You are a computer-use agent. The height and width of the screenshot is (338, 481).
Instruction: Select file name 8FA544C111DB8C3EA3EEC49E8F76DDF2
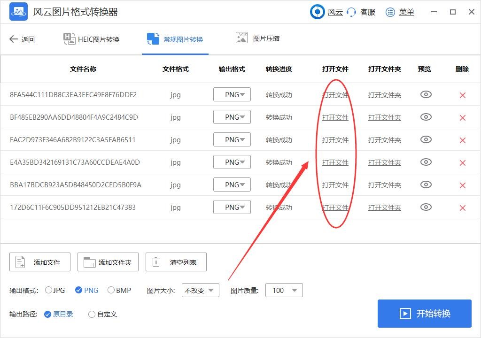[73, 94]
